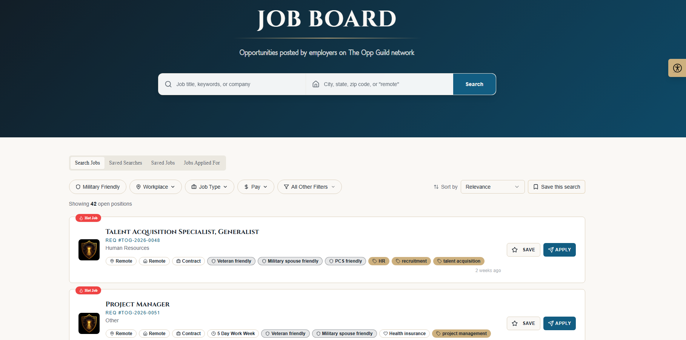Click the bookmark icon in Save this search
686x340 pixels.
click(536, 187)
